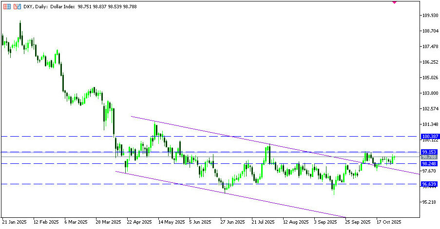The width and height of the screenshot is (440, 229).
Task: Click the 28 Mar 2025 date label
Action: tap(108, 222)
